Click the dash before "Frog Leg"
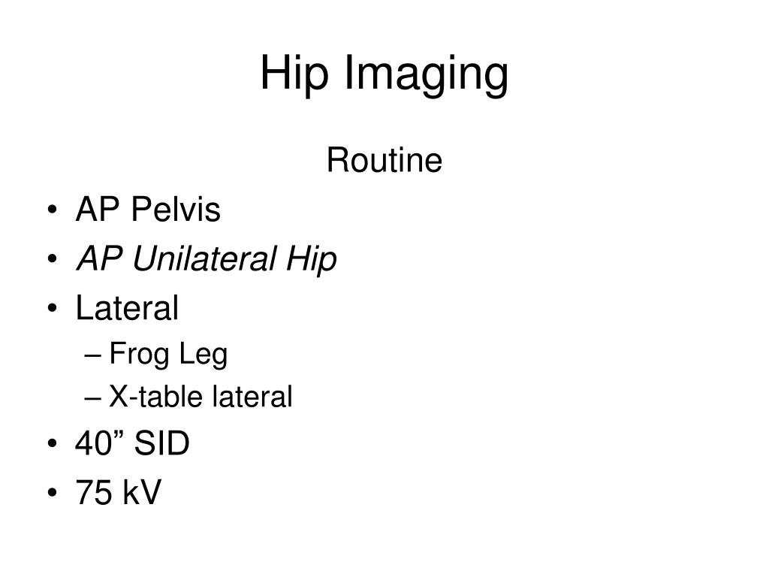769x577 pixels. pos(94,356)
